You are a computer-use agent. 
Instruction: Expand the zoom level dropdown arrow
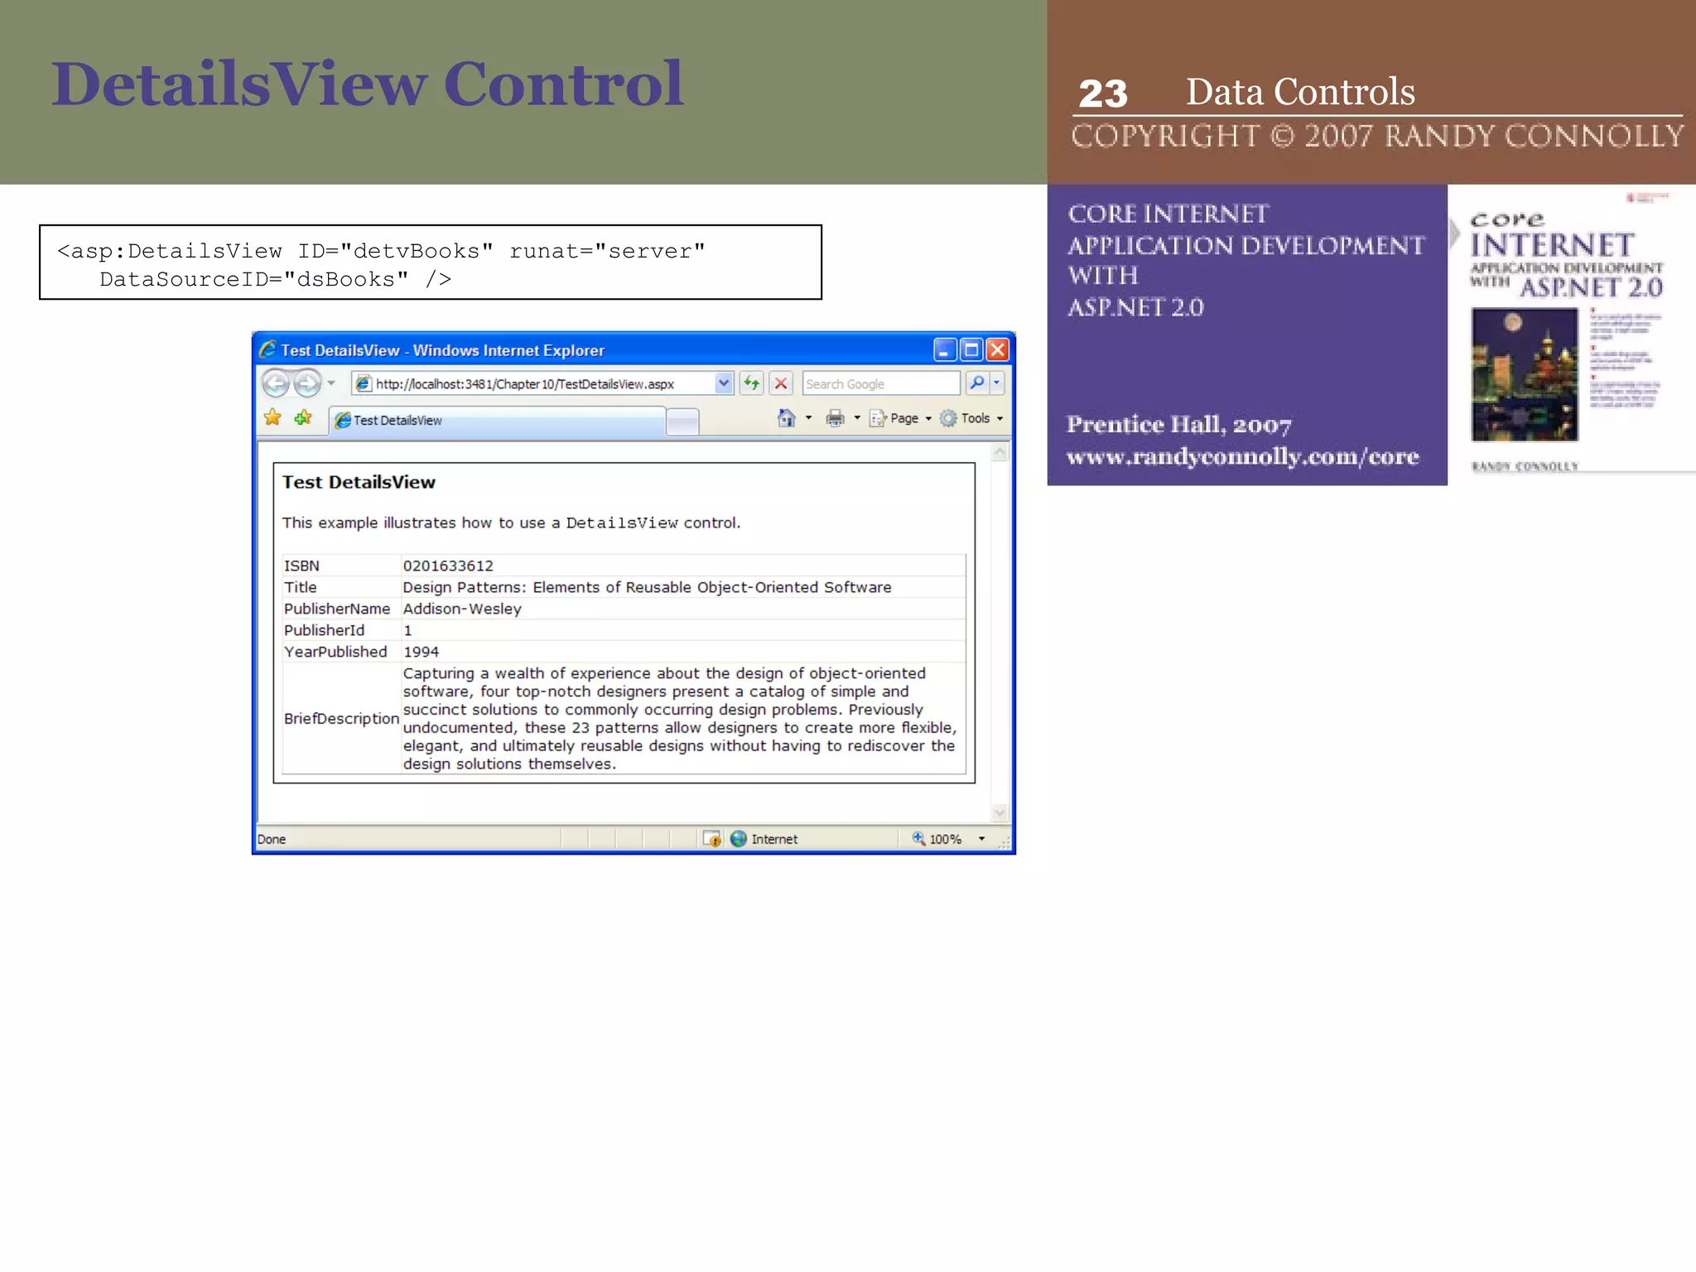982,839
